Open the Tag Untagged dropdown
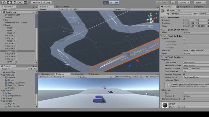The width and height of the screenshot is (209, 117). 181,14
